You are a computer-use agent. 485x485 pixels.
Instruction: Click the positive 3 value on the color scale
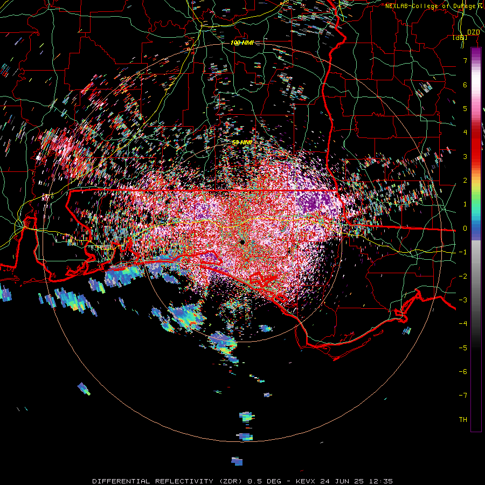[x=465, y=156]
